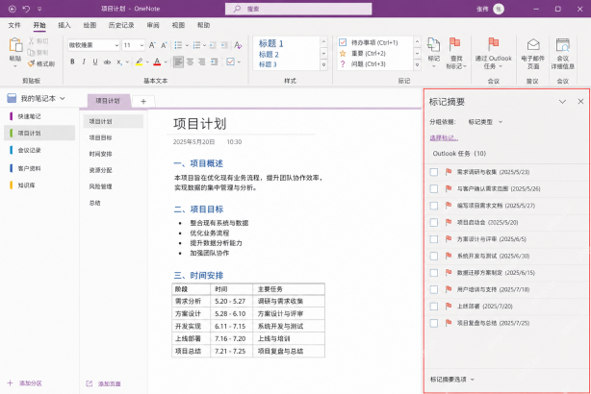Expand the 我的笔记本 notebook dropdown
591x394 pixels.
(63, 99)
